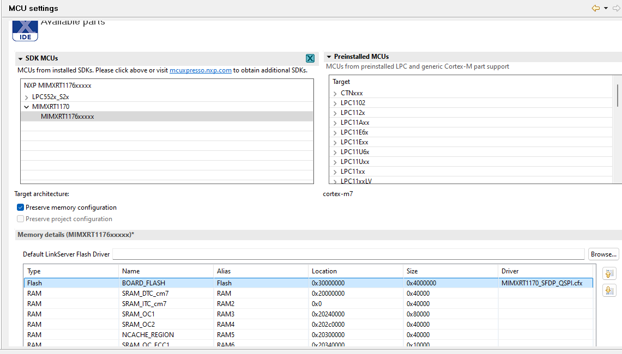Expand the LPC552x_S2x tree node
Viewport: 622px width, 354px height.
tap(26, 97)
